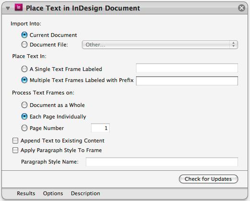The height and width of the screenshot is (201, 250).
Task: Select the Page Number radio button
Action: pyautogui.click(x=24, y=128)
